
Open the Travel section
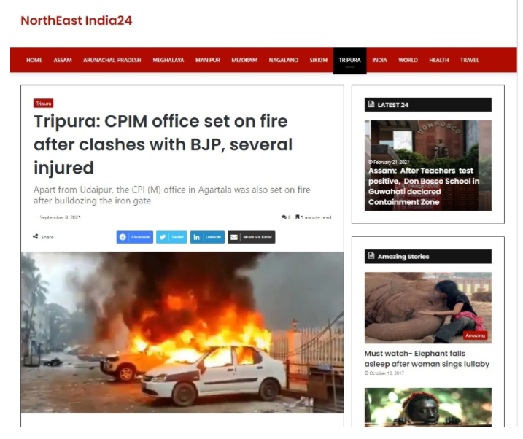click(x=469, y=60)
